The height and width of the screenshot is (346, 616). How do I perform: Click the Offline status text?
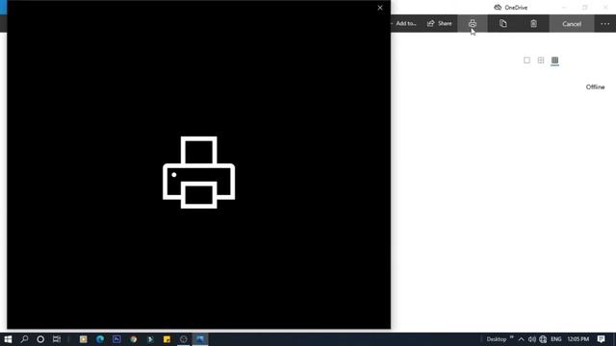(x=595, y=87)
